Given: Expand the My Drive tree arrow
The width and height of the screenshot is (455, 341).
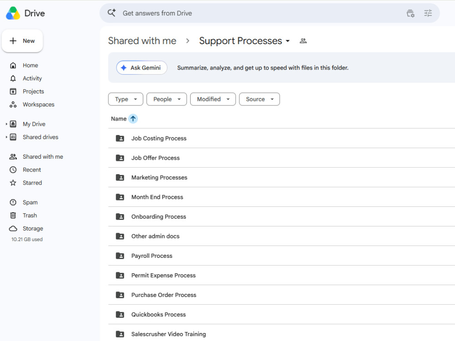Looking at the screenshot, I should click(6, 124).
